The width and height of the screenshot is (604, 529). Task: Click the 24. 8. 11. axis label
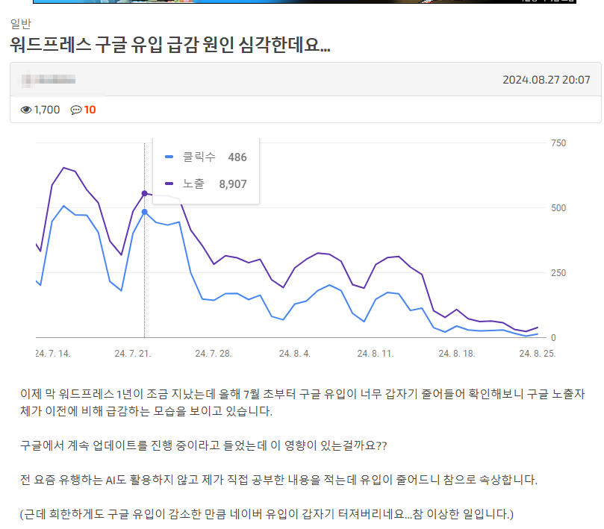[x=376, y=354]
